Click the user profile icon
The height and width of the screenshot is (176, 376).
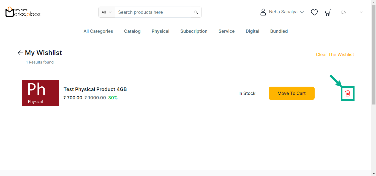click(263, 12)
